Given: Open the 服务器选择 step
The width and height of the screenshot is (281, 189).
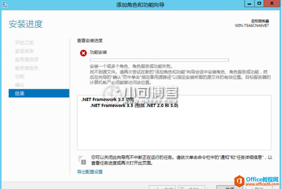Looking at the screenshot, I should 27,59.
